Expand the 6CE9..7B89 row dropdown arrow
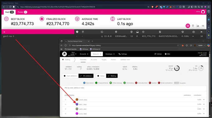Image resolution: width=212 pixels, height=118 pixels. pos(204,114)
